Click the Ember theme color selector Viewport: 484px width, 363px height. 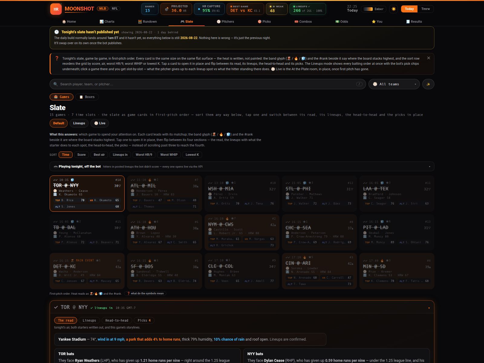click(374, 9)
